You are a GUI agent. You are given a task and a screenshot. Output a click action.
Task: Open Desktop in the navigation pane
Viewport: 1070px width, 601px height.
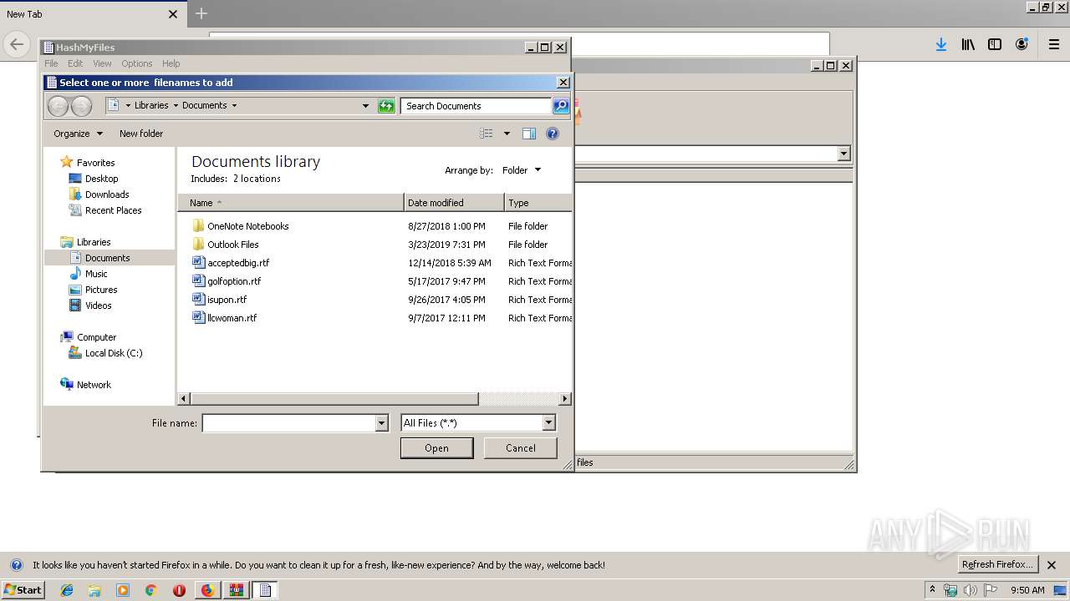click(101, 179)
